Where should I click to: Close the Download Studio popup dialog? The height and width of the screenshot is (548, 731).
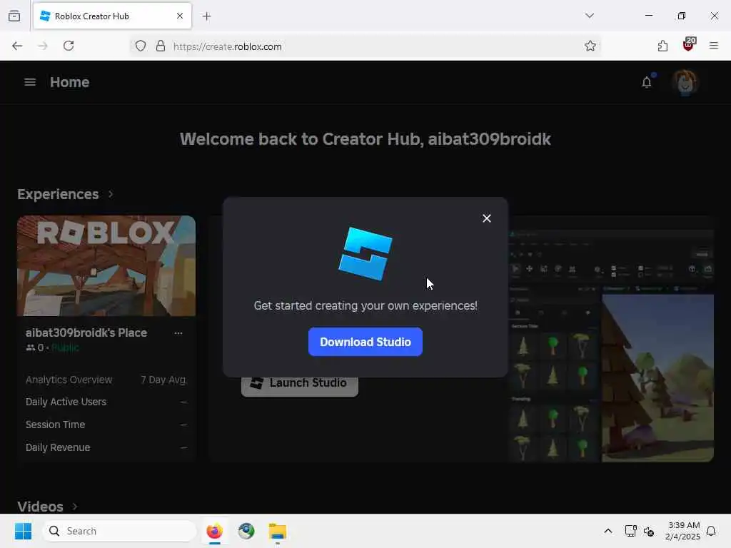coord(487,218)
